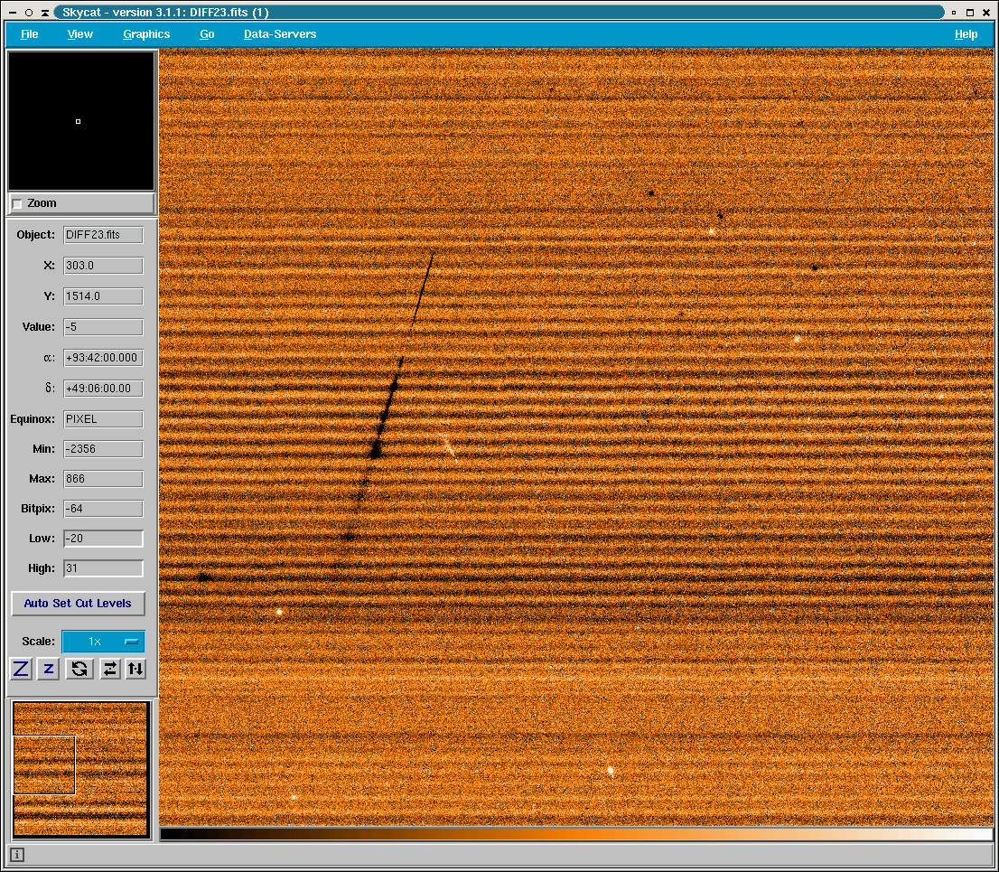Click the pan window thumbnail image

tap(81, 769)
